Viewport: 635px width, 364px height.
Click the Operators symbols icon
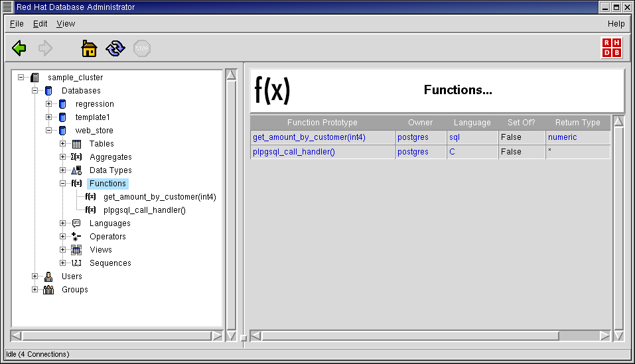coord(76,237)
